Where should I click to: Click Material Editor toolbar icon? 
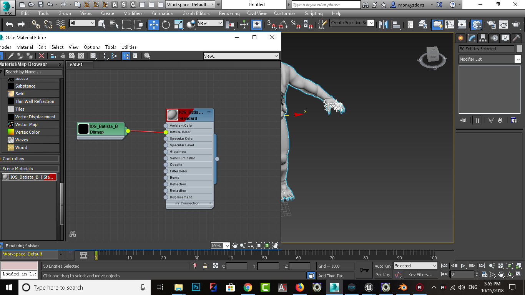pyautogui.click(x=477, y=25)
